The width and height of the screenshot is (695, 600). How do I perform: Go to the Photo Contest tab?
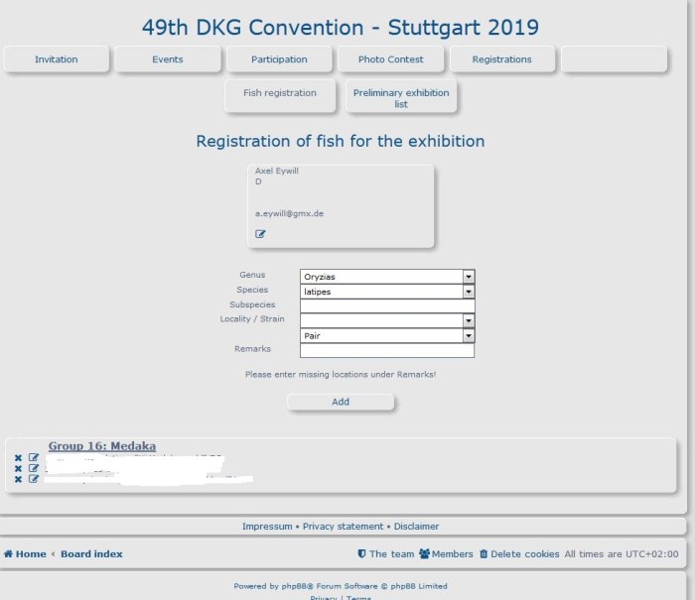tap(391, 60)
